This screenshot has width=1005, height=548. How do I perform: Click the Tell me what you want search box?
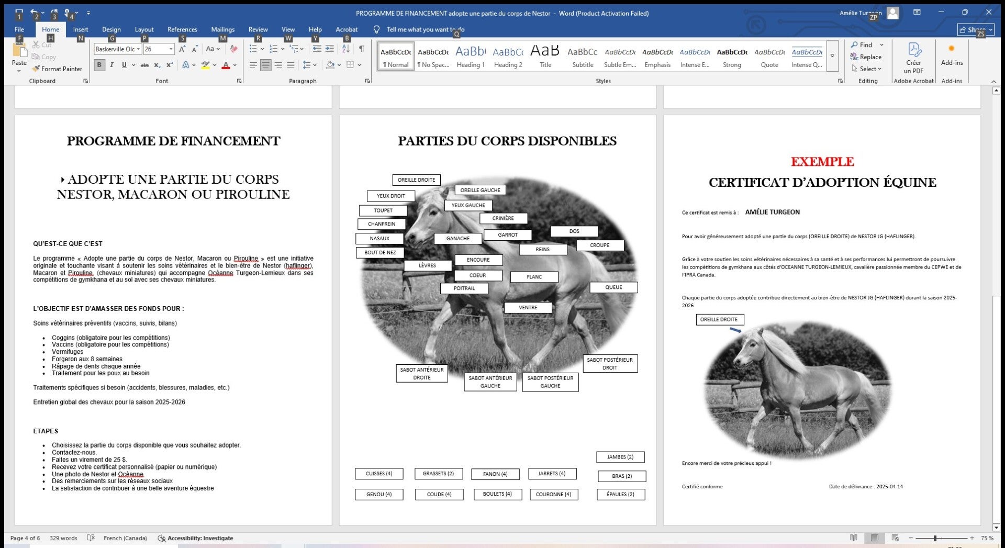[425, 29]
